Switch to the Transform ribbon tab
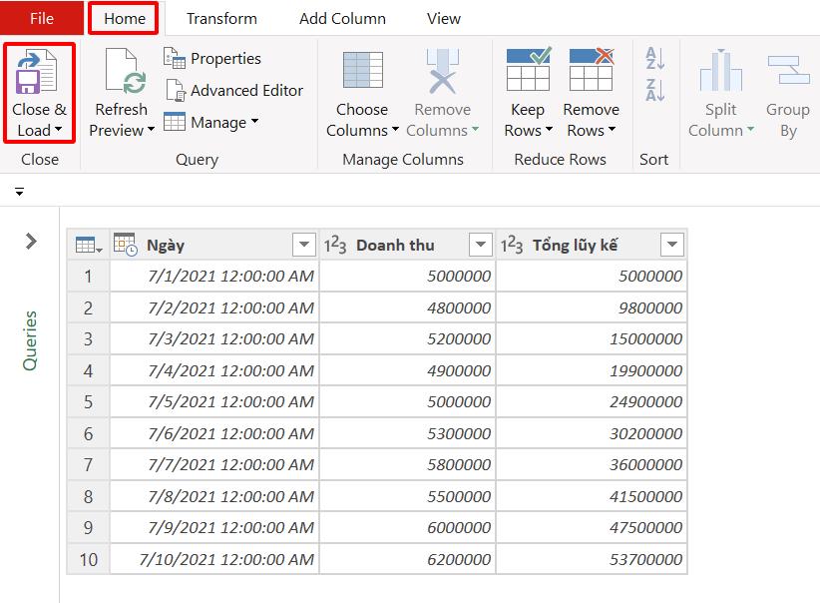 [220, 18]
